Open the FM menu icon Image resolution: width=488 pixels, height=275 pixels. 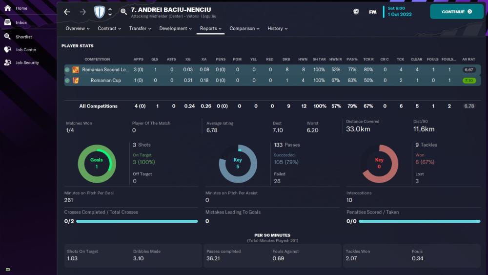point(373,12)
